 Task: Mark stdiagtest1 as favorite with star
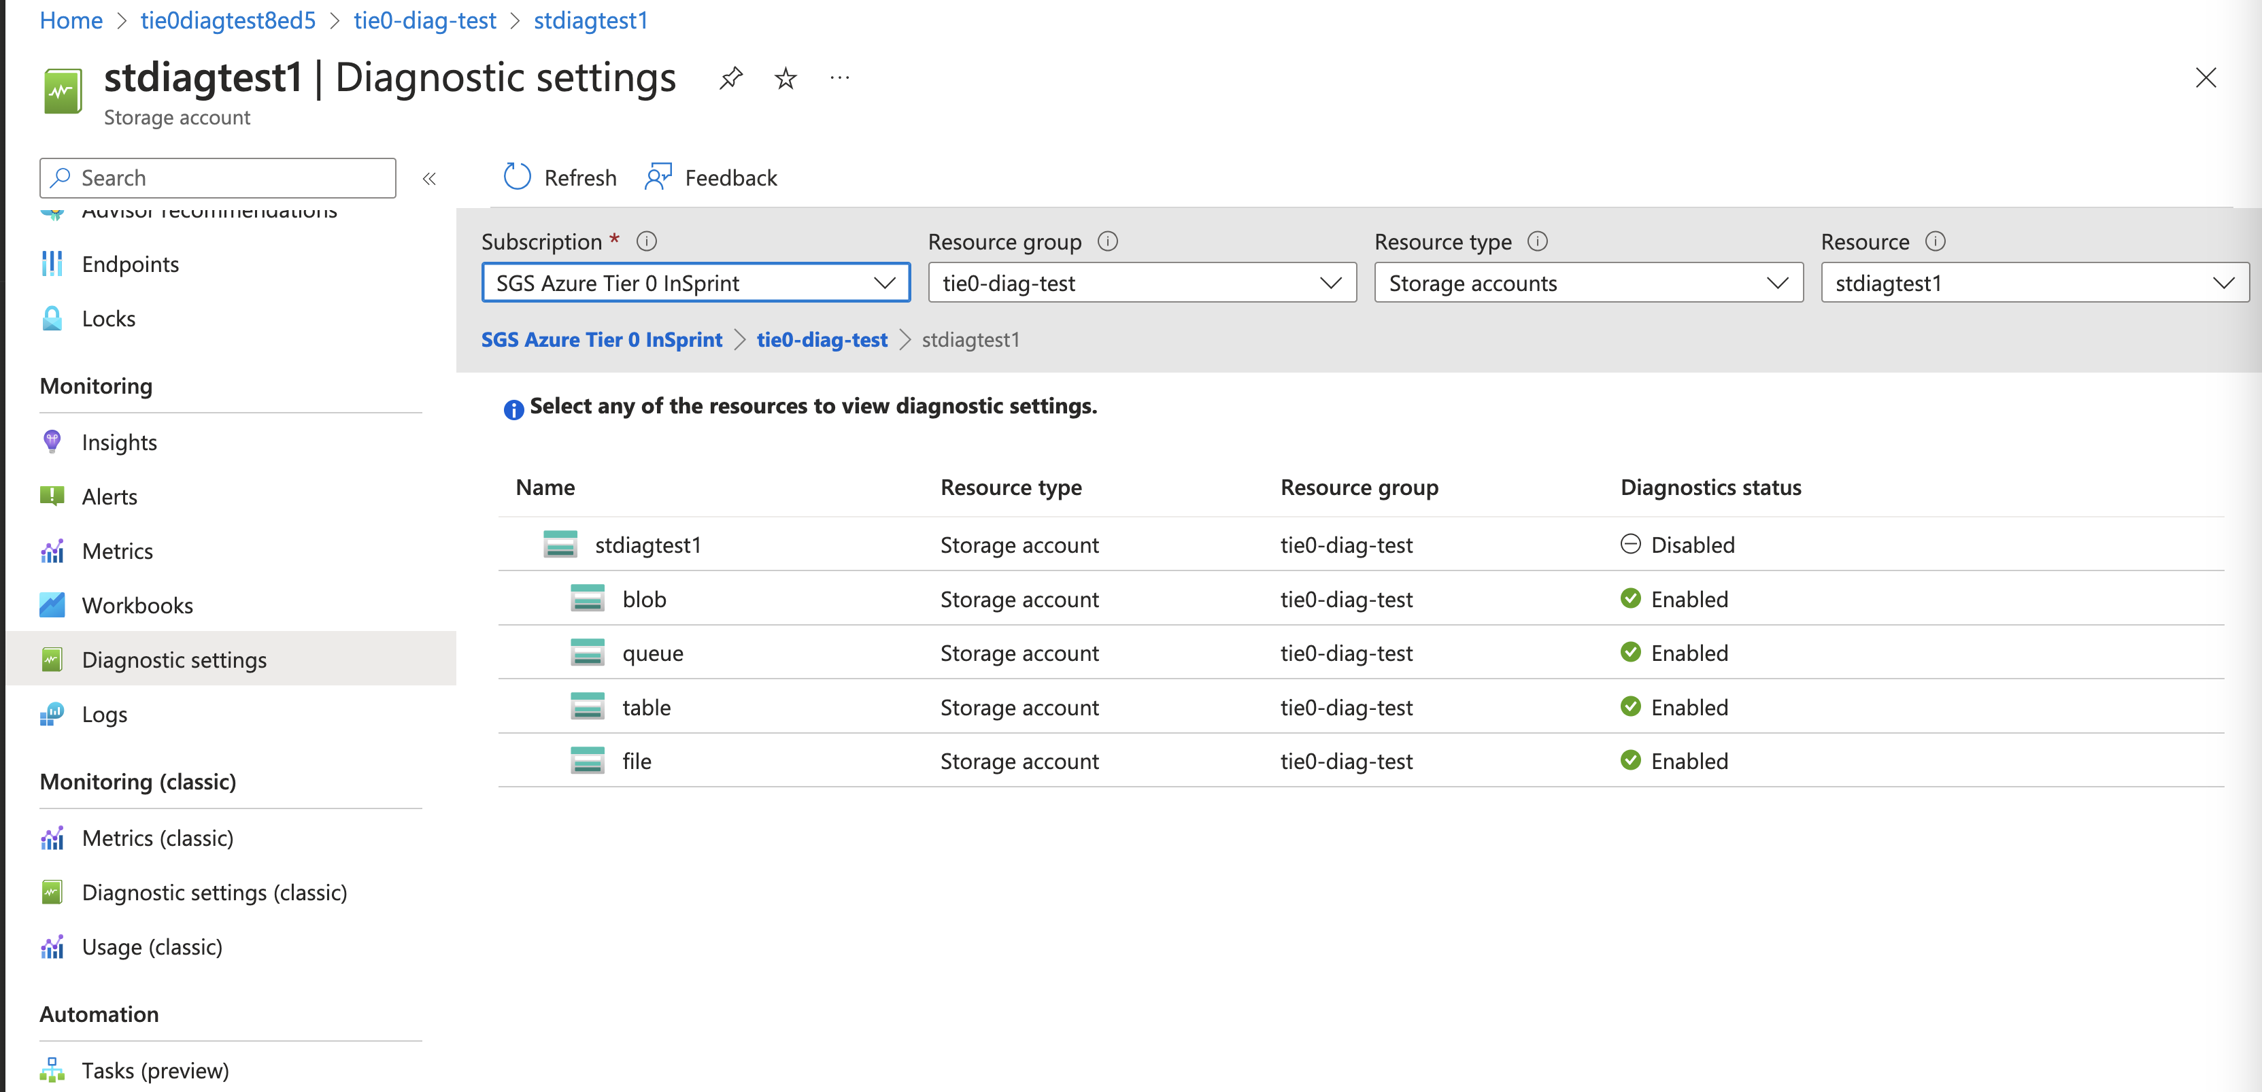(785, 79)
